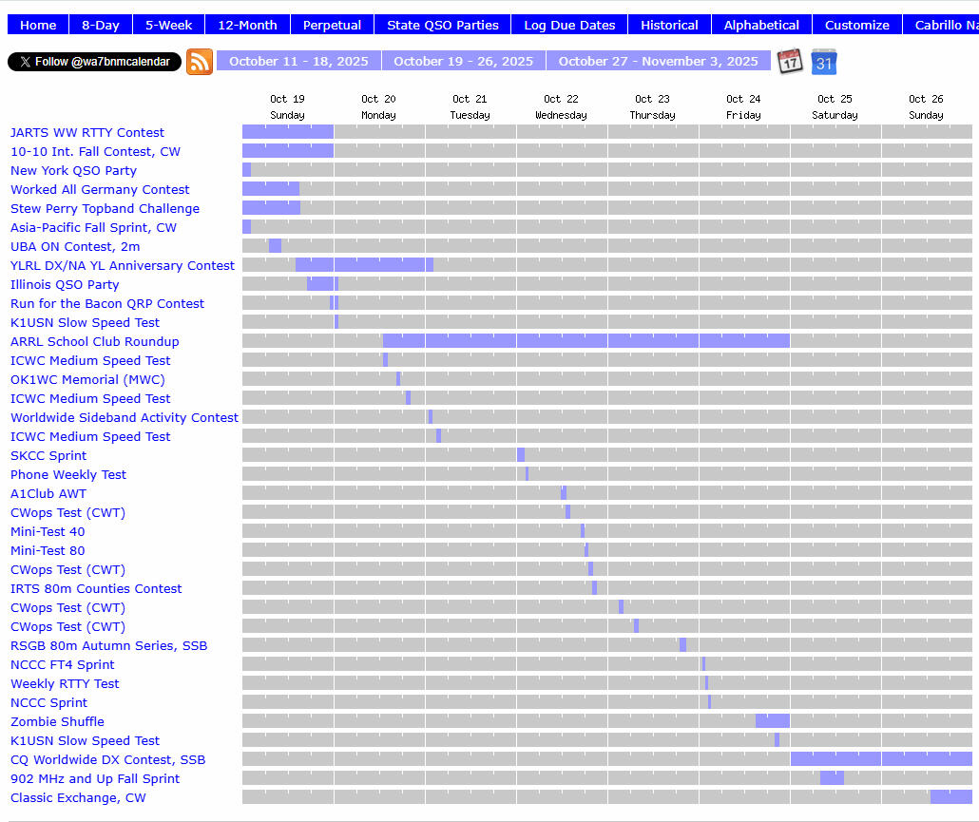Open the Home menu tab
Image resolution: width=979 pixels, height=822 pixels.
38,25
